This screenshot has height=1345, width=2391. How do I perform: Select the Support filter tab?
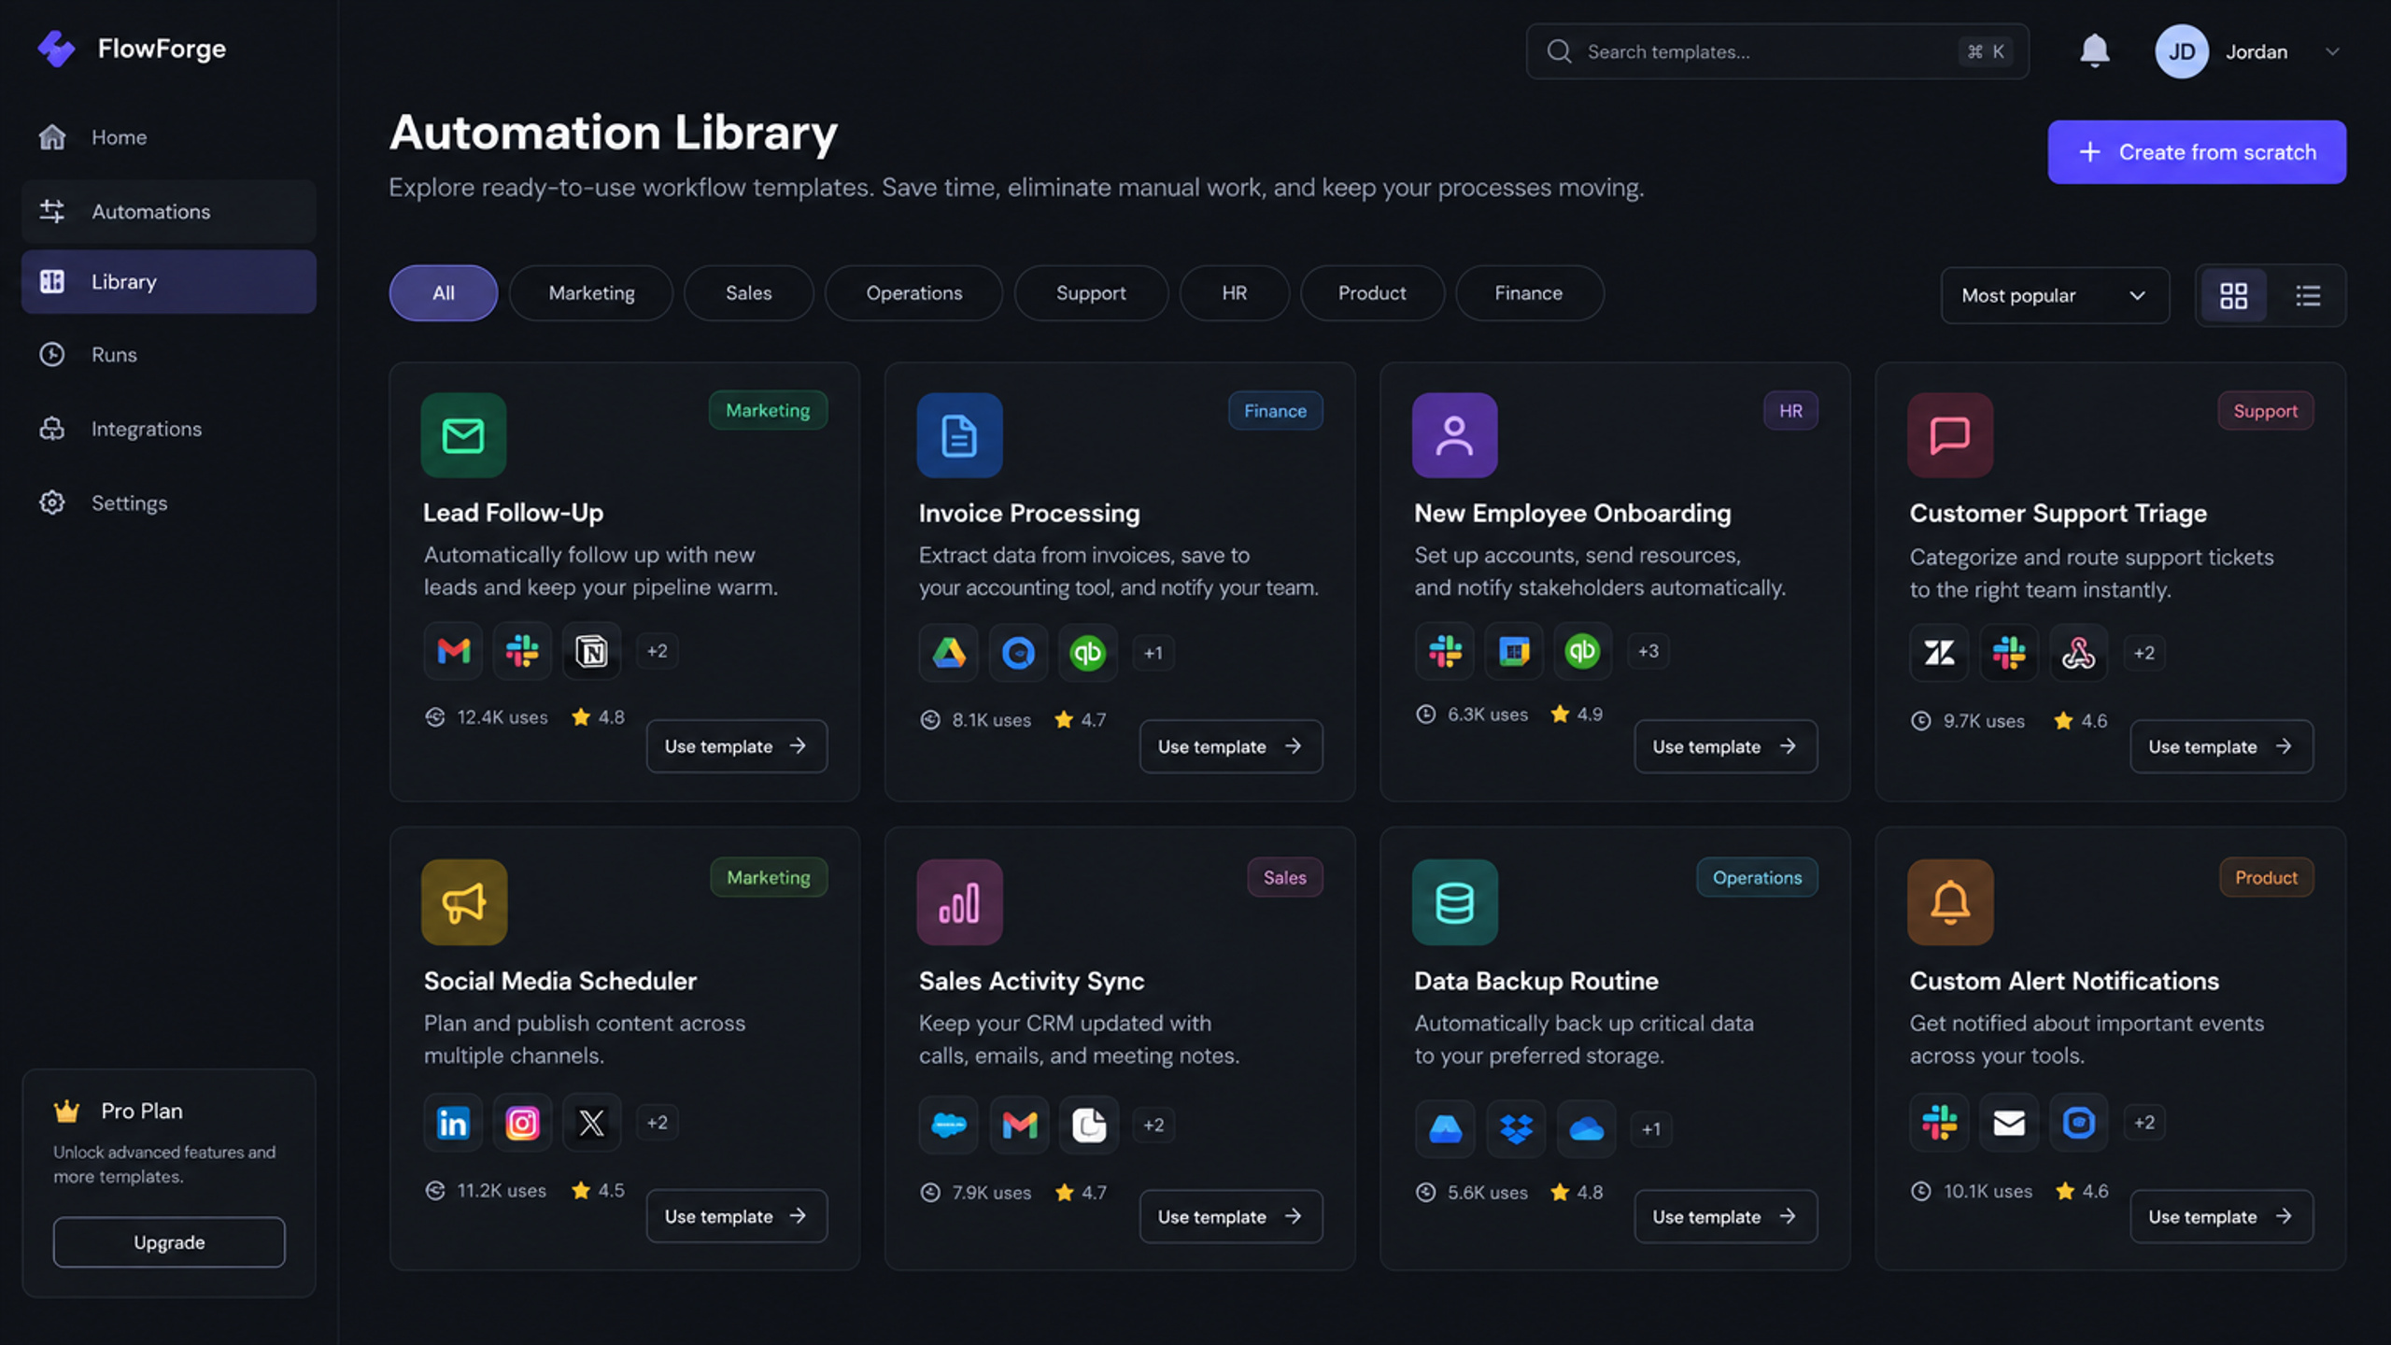point(1091,293)
